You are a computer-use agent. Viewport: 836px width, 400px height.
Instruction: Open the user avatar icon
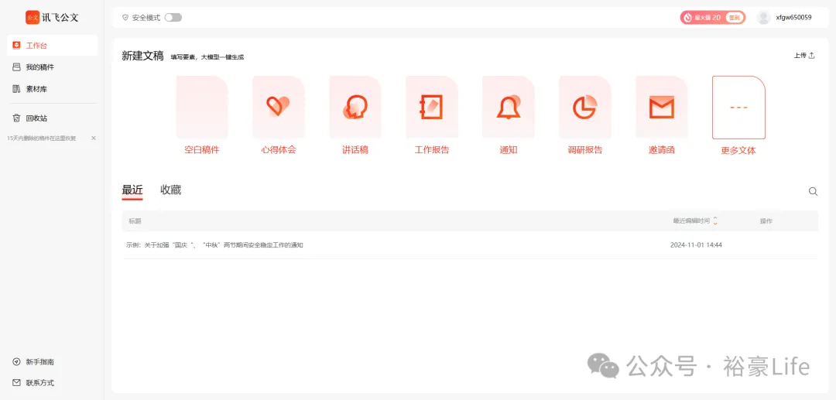(x=763, y=18)
